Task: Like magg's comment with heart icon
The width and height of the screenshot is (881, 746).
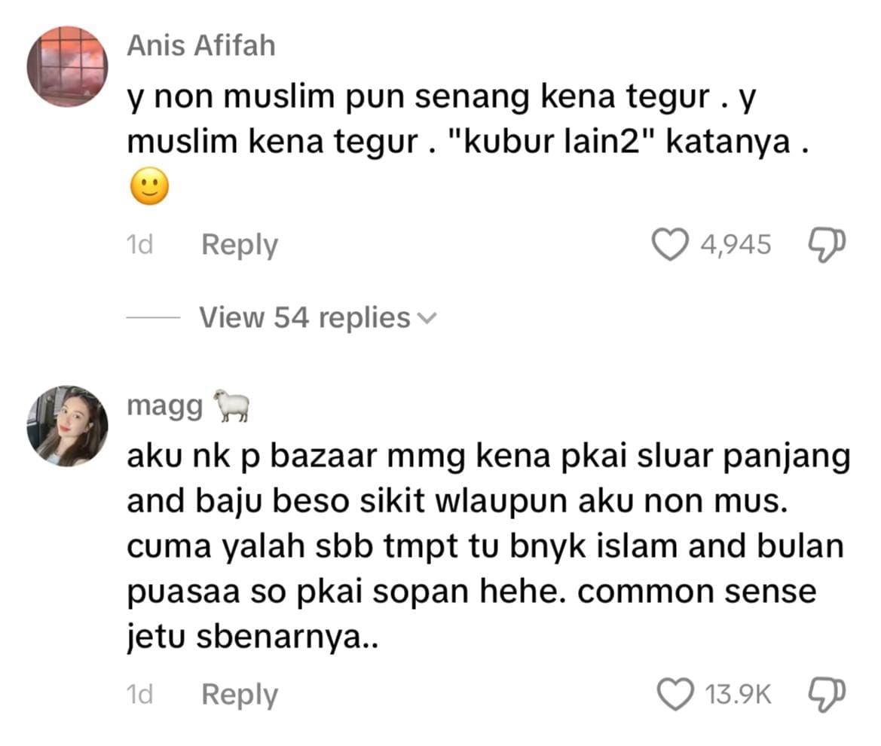Action: pyautogui.click(x=675, y=694)
